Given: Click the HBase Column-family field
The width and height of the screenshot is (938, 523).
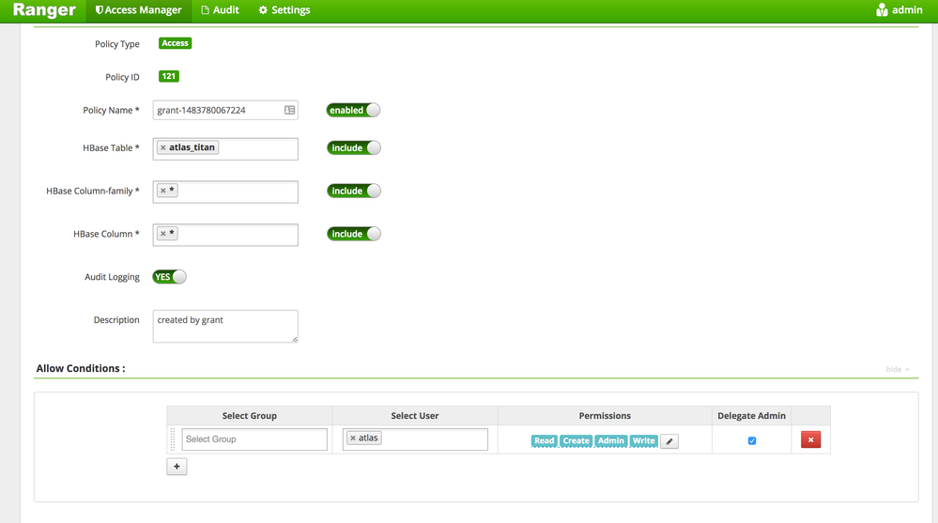Looking at the screenshot, I should coord(225,192).
